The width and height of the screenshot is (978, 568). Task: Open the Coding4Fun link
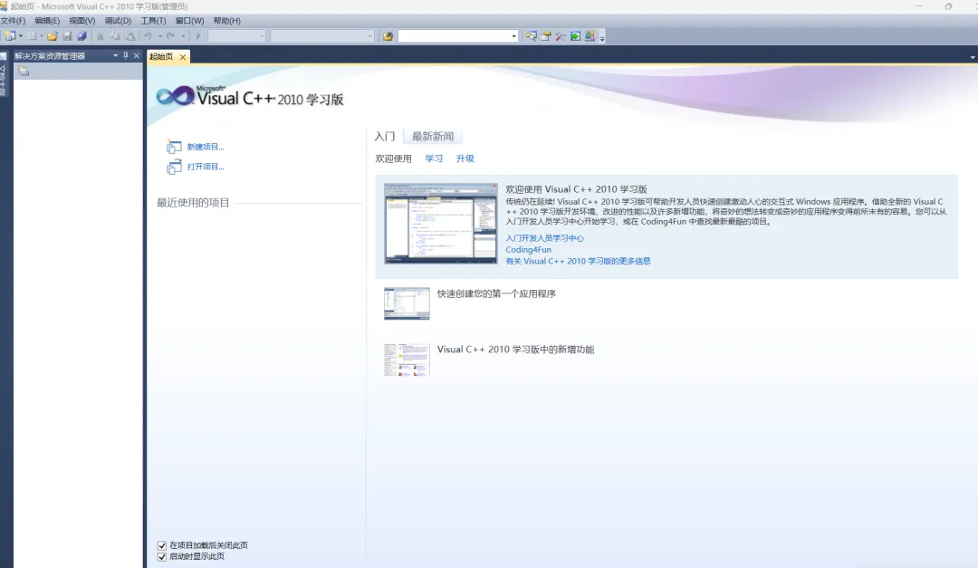pyautogui.click(x=528, y=250)
